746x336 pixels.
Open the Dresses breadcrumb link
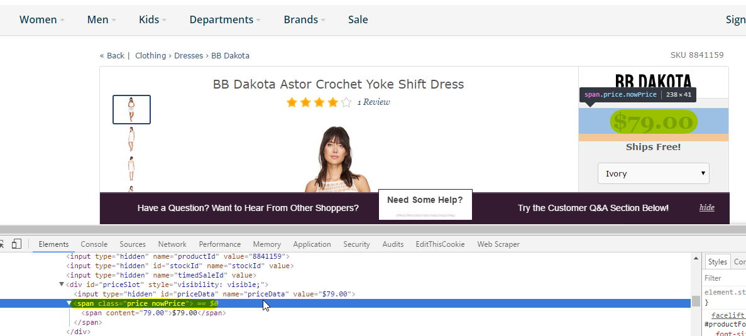(189, 56)
